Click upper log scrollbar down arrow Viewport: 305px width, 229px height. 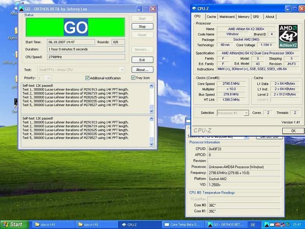pyautogui.click(x=152, y=111)
